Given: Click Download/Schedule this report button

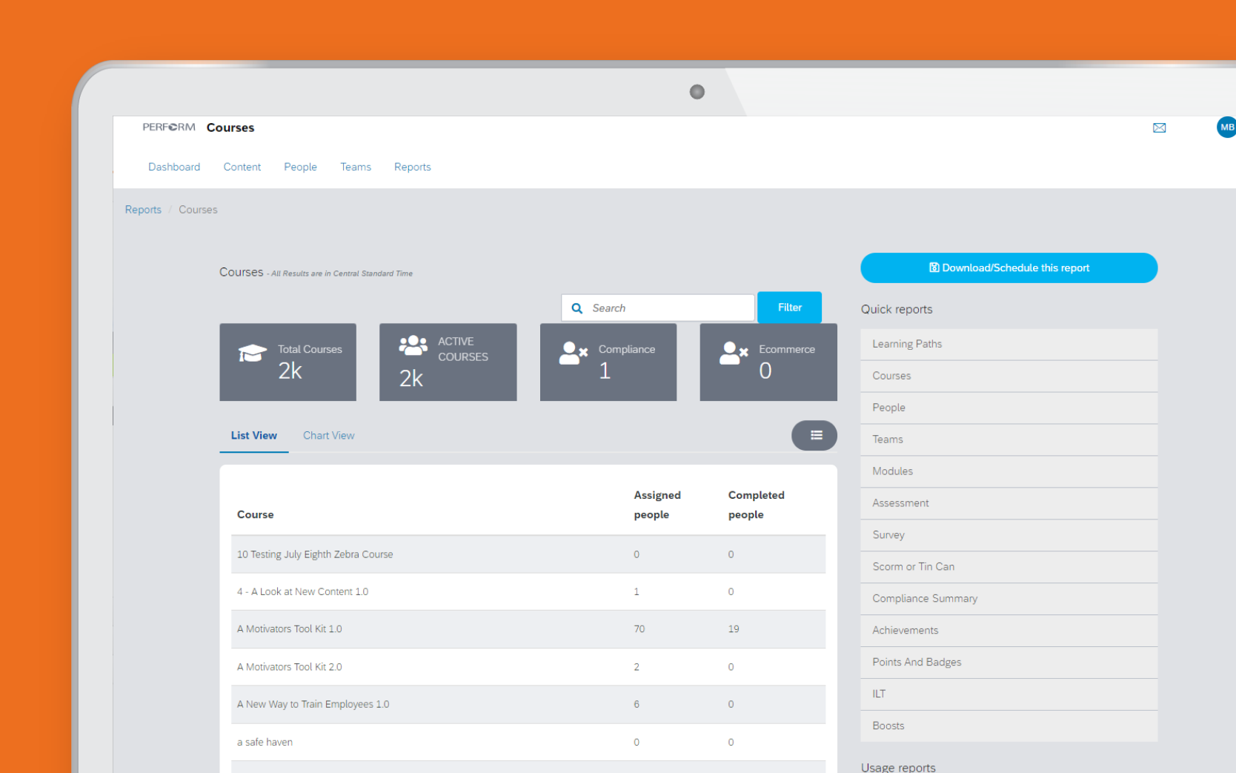Looking at the screenshot, I should 1009,268.
